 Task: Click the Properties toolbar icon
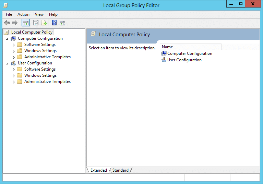[x=36, y=23]
